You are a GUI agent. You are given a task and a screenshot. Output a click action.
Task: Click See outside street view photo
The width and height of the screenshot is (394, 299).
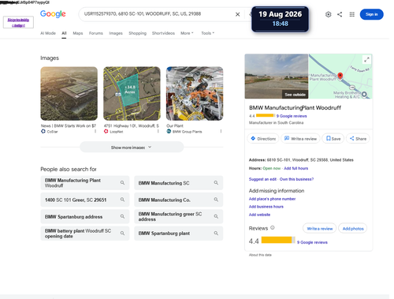(x=277, y=77)
